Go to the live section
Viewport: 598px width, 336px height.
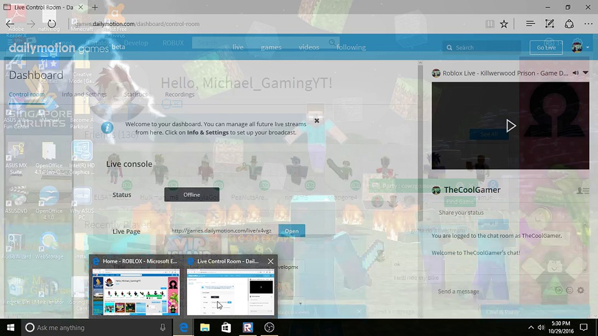tap(238, 47)
